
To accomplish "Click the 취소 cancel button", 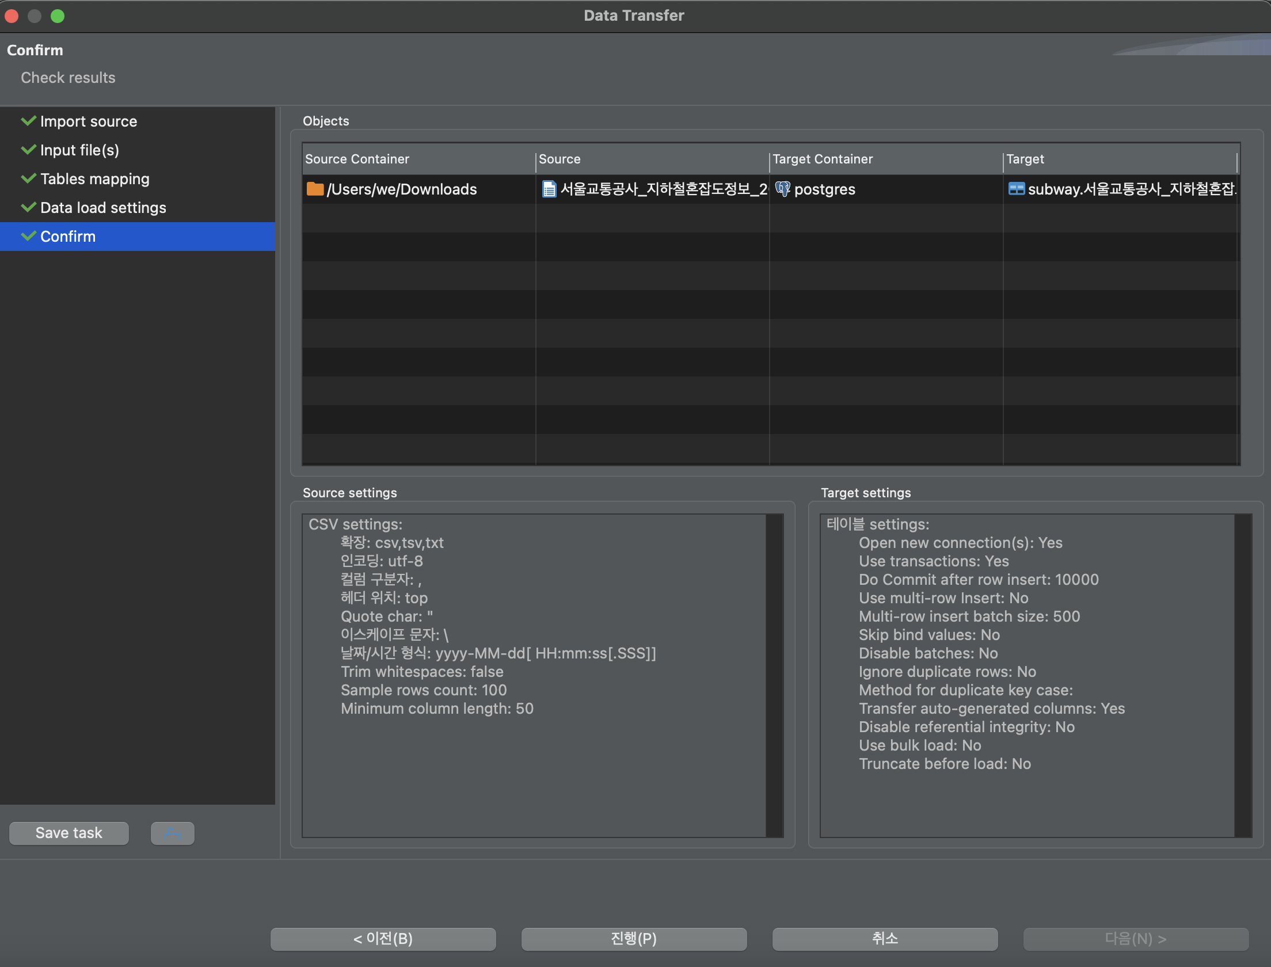I will [885, 939].
